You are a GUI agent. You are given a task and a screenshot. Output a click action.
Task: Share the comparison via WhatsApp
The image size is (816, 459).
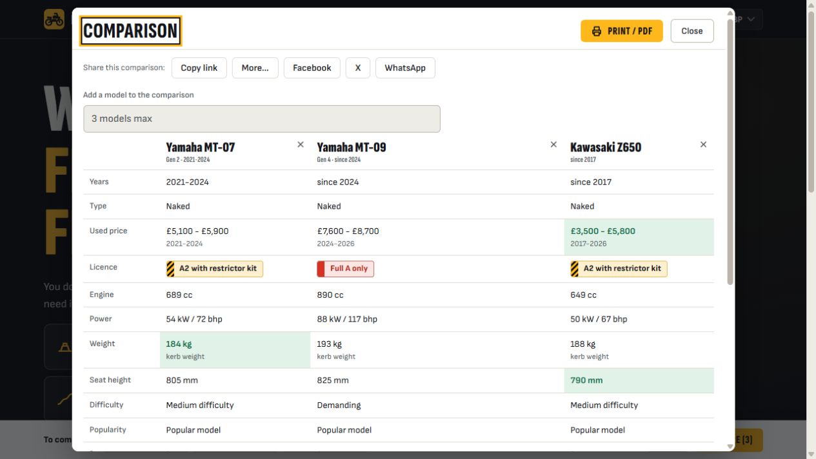pyautogui.click(x=405, y=68)
